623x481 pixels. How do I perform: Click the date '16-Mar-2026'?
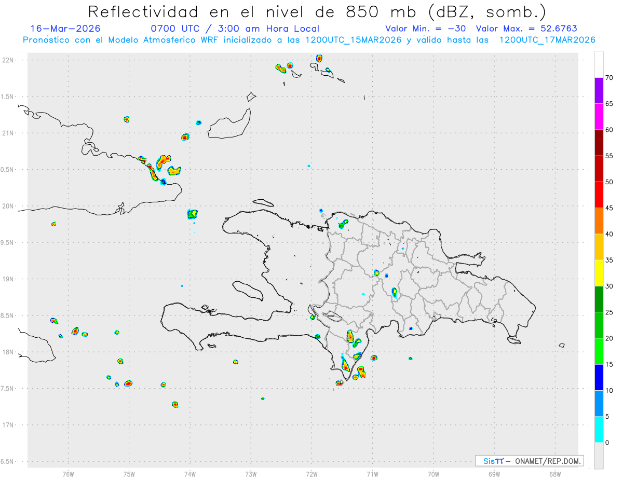(x=65, y=29)
